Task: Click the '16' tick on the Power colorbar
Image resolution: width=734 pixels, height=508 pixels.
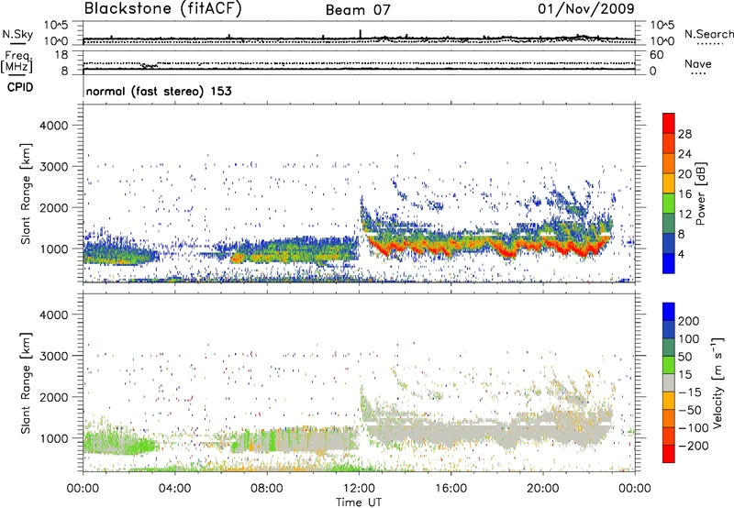Action: coord(684,194)
